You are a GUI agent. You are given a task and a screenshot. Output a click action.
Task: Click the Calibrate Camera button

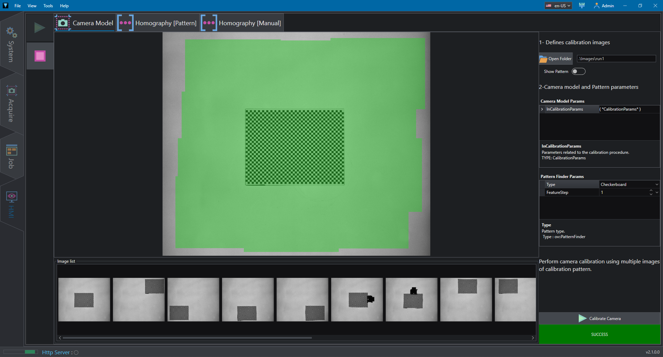click(599, 319)
